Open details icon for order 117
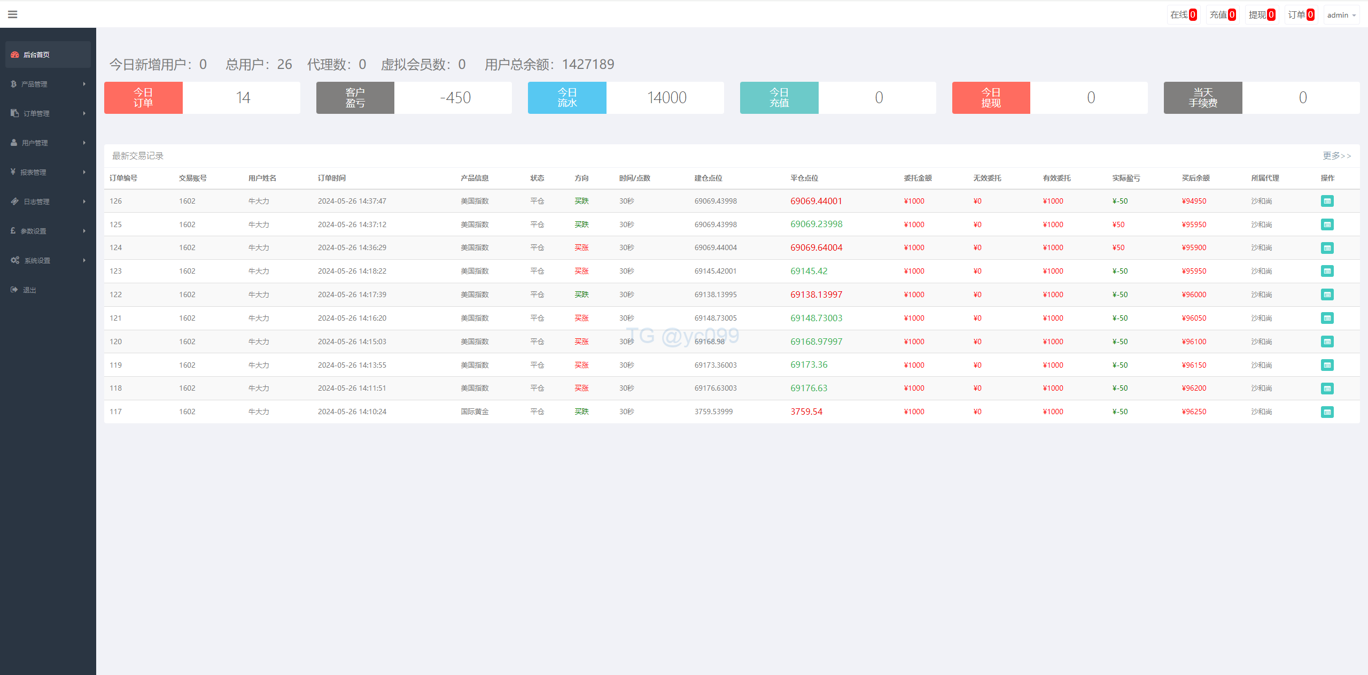The width and height of the screenshot is (1368, 675). (1327, 412)
